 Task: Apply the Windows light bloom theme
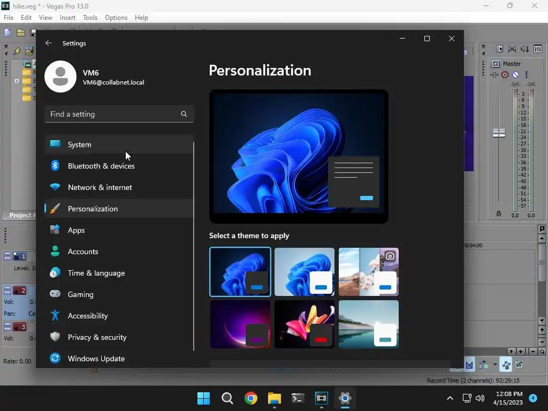[305, 271]
